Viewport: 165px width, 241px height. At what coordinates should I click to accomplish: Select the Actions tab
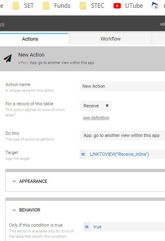(x=30, y=39)
